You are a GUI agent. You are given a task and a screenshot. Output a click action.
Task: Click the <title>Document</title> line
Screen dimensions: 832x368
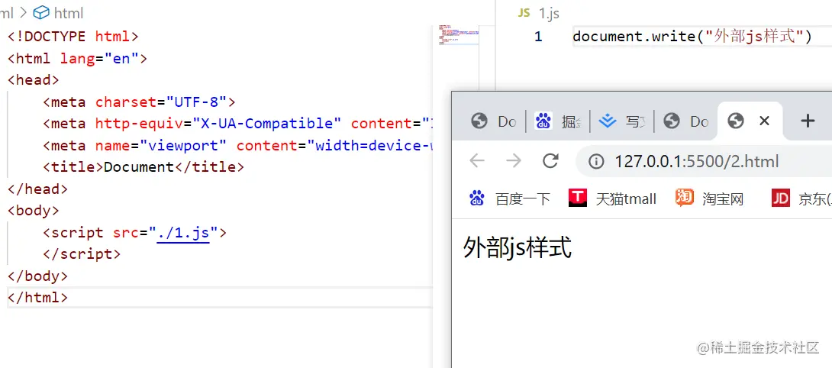(144, 166)
